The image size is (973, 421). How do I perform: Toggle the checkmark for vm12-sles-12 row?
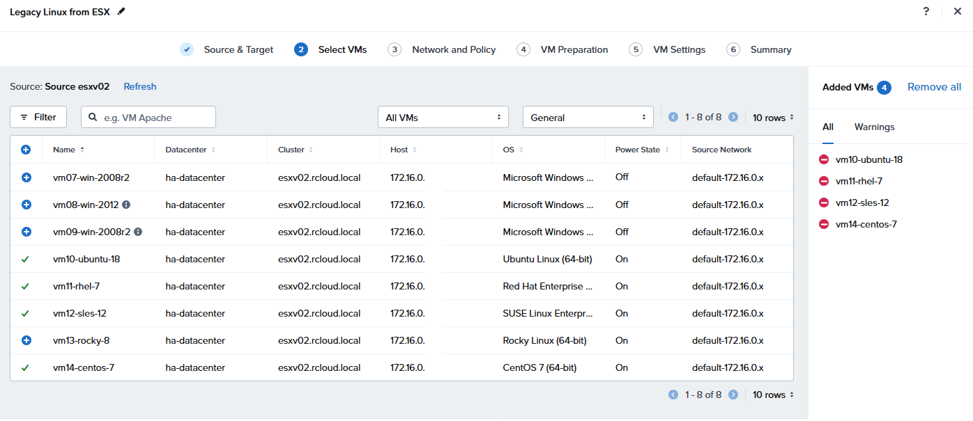[x=26, y=313]
